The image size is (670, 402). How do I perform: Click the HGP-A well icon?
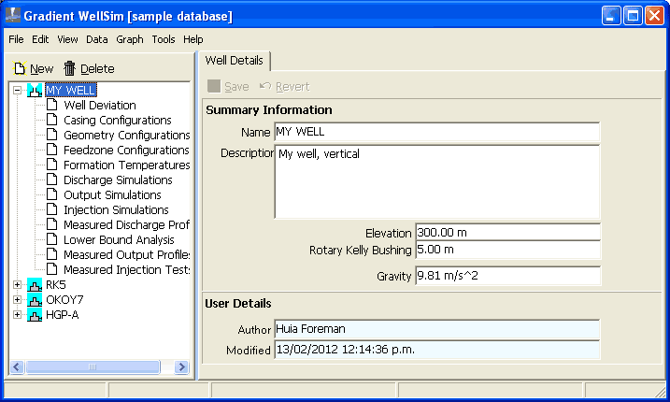pyautogui.click(x=35, y=315)
